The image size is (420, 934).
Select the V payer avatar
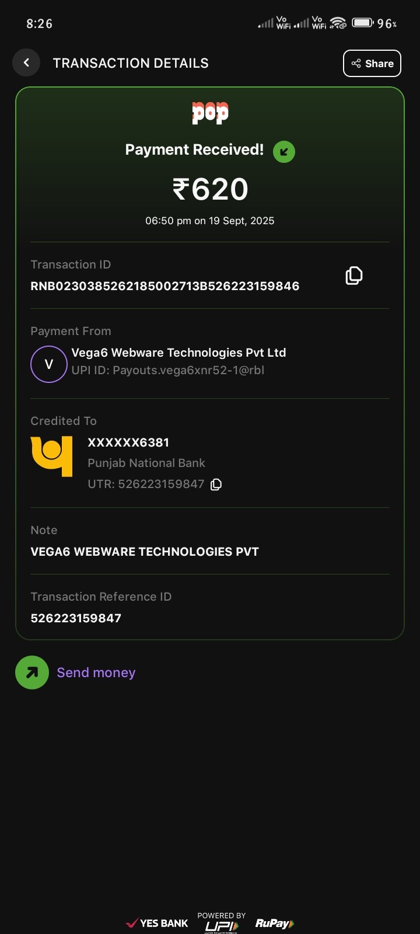(49, 364)
